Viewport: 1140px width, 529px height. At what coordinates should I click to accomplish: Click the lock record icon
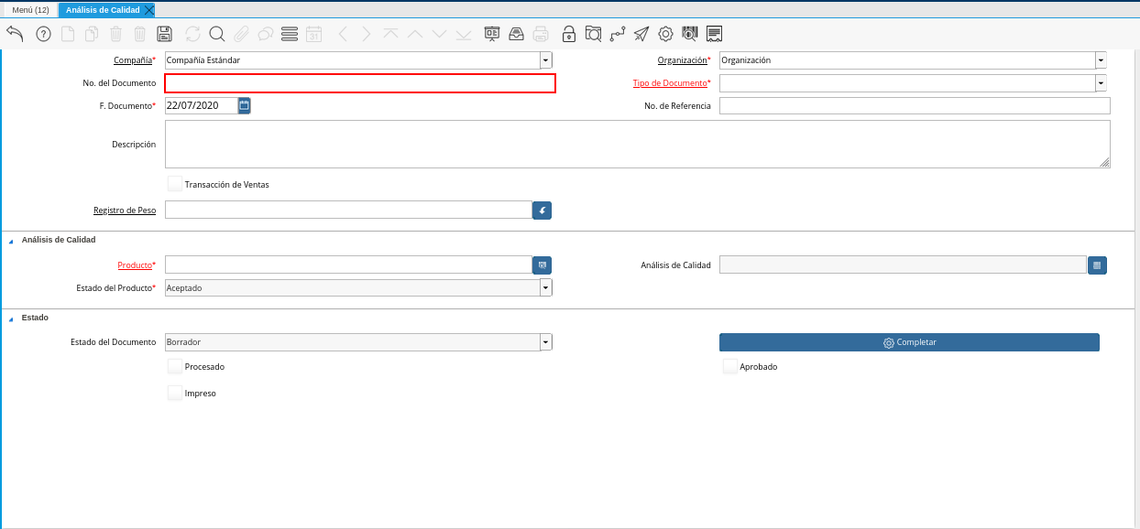(569, 34)
